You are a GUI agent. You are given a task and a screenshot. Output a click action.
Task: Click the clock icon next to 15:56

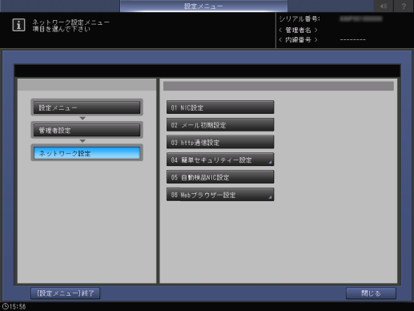6,306
